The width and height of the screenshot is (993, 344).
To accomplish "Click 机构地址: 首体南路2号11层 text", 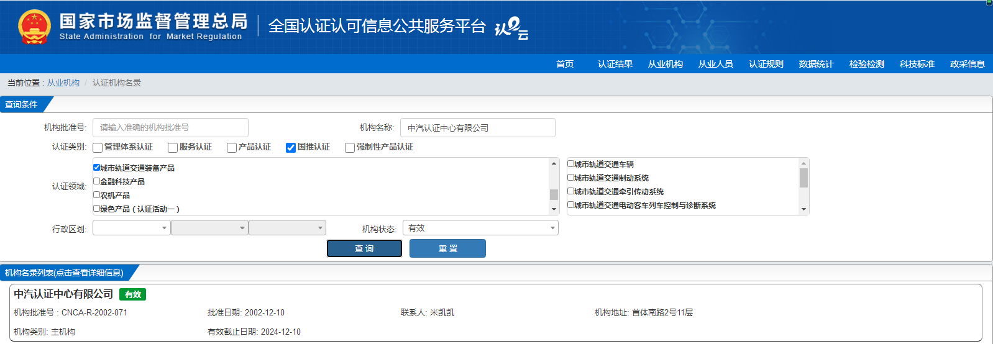I will [644, 312].
